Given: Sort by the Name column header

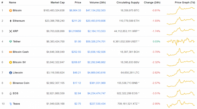Looking at the screenshot, I should click(12, 3).
